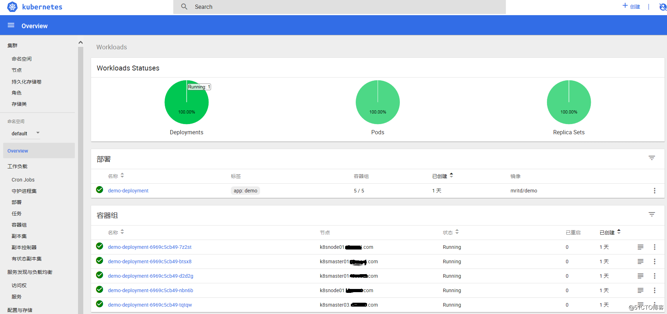667x314 pixels.
Task: Open 有状态副本集 in the sidebar
Action: click(x=26, y=259)
